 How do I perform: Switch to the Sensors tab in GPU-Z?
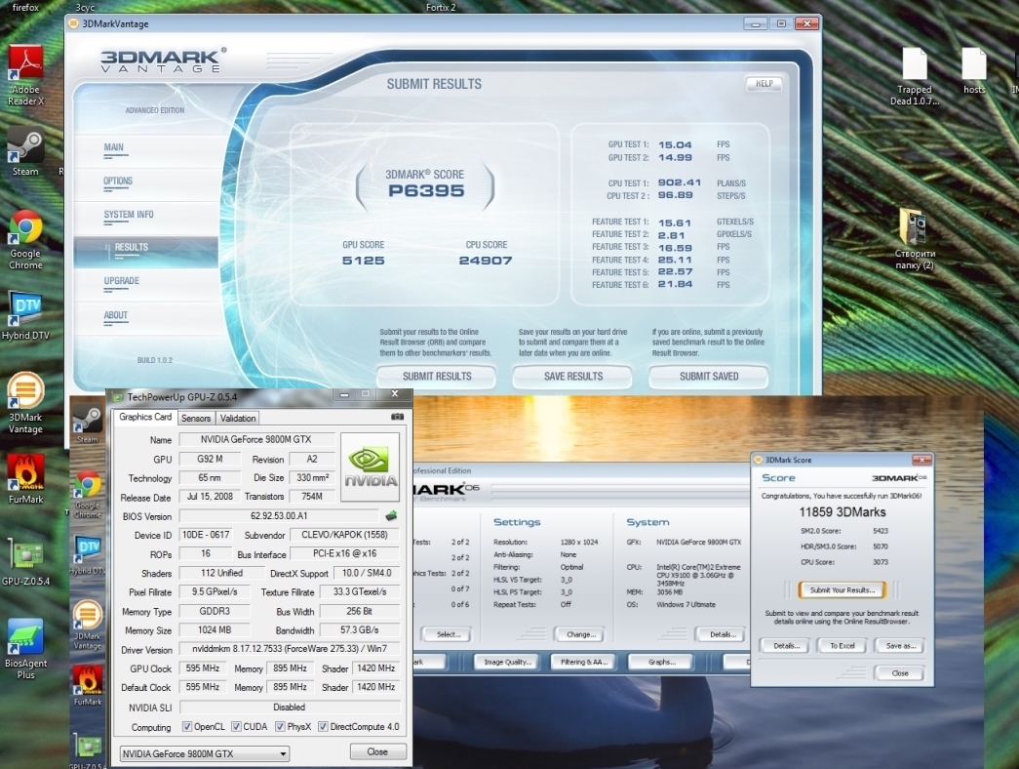196,419
